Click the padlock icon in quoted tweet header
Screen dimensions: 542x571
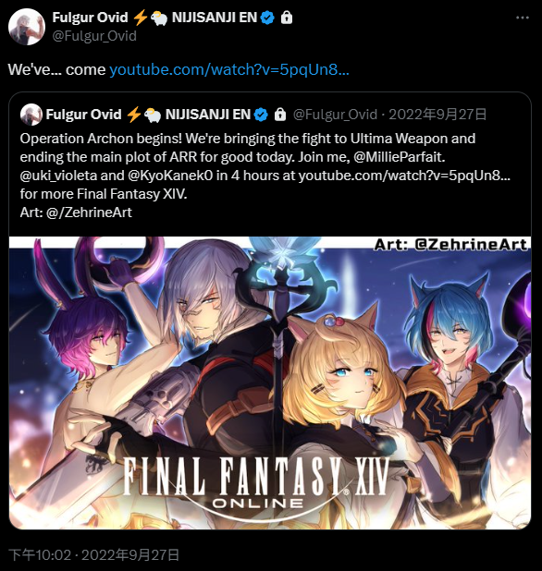[280, 115]
